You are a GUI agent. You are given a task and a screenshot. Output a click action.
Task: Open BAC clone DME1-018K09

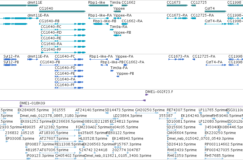click(x=32, y=103)
